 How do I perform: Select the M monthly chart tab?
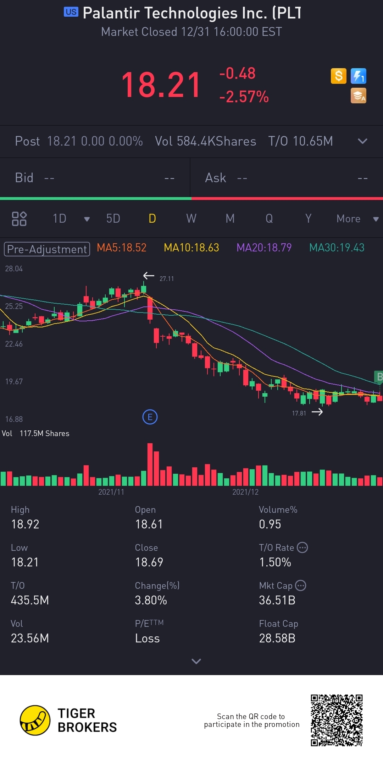click(x=230, y=218)
